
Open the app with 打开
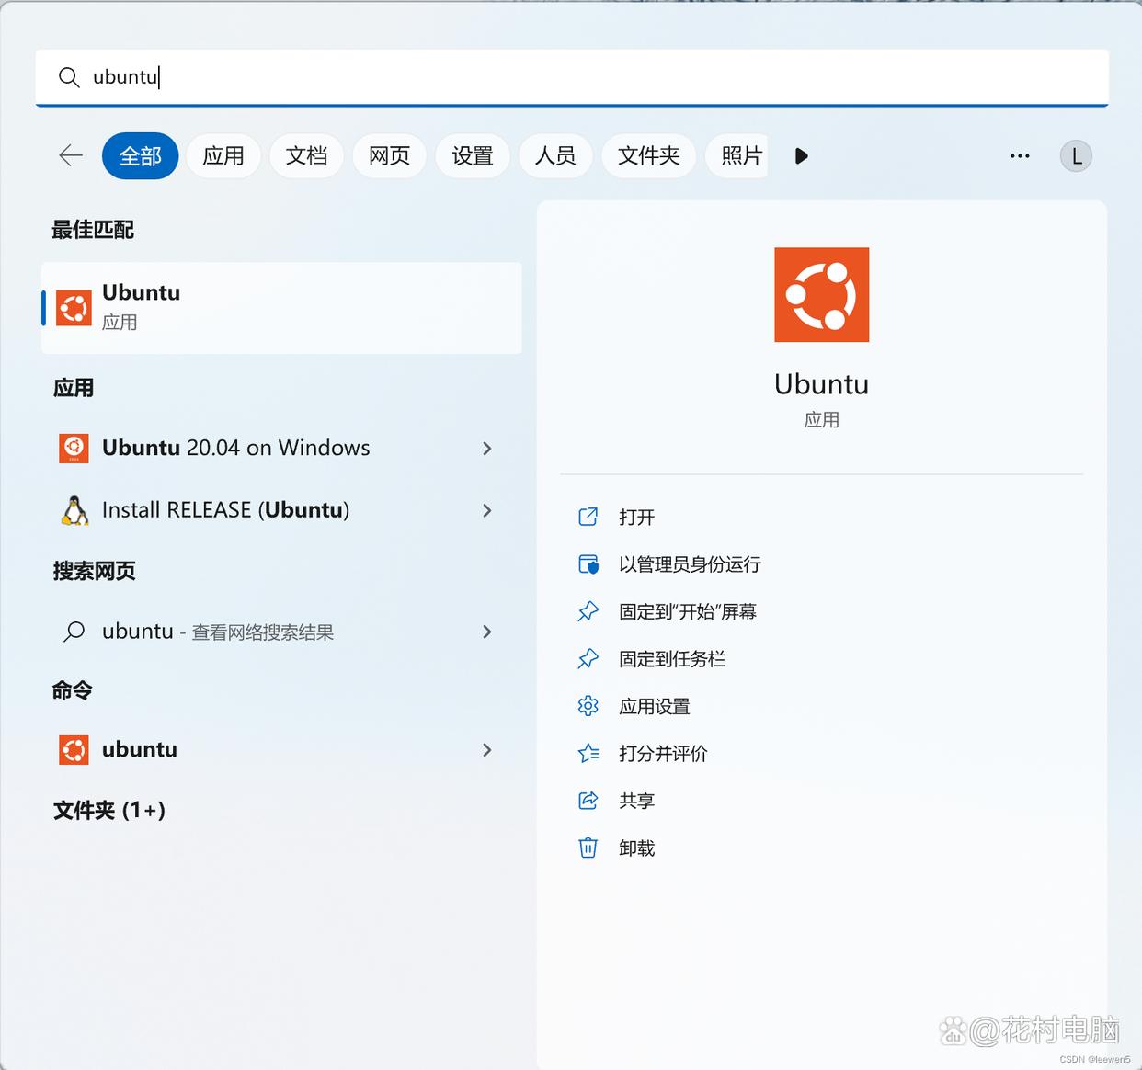(x=635, y=517)
